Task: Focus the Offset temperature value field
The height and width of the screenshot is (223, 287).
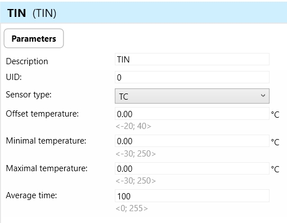Action: [192, 114]
